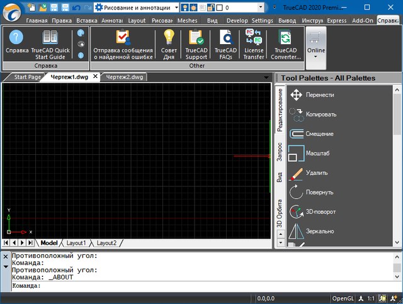Screen dimensions: 403x304
Task: Switch to the Чертеж2.dwg drawing tab
Action: click(124, 77)
